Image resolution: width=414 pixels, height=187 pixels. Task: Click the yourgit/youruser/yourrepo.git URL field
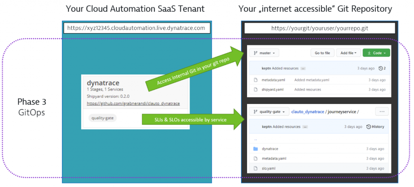319,28
